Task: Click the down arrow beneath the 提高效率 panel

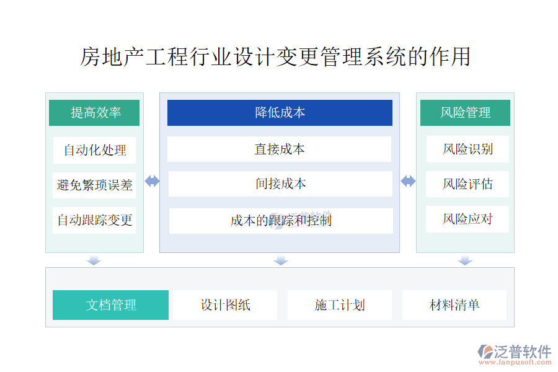Action: [94, 260]
